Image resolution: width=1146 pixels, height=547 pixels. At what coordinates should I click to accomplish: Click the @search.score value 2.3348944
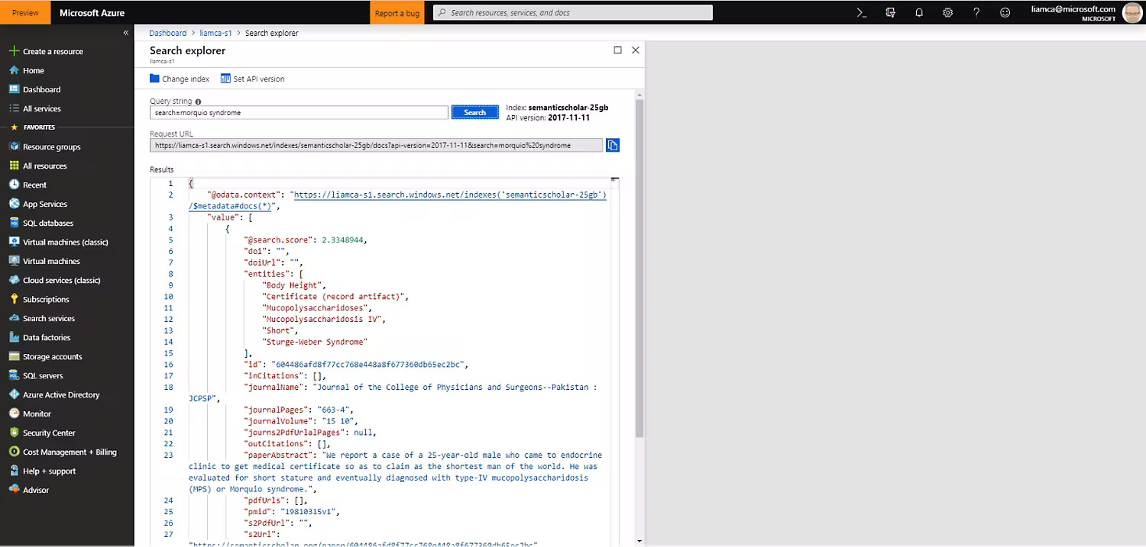(x=344, y=240)
